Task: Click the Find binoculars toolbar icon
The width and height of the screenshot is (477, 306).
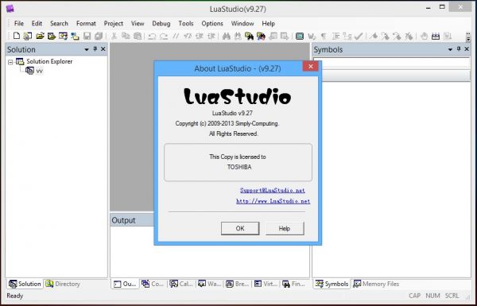Action: coord(226,37)
